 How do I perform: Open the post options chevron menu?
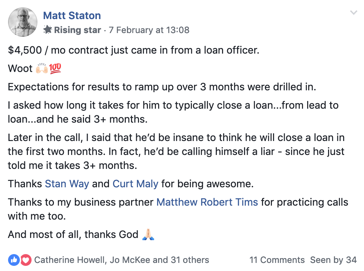tap(354, 13)
